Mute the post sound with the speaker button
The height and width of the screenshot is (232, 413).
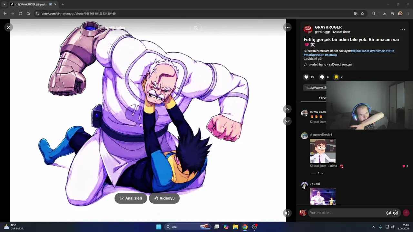pos(287,213)
